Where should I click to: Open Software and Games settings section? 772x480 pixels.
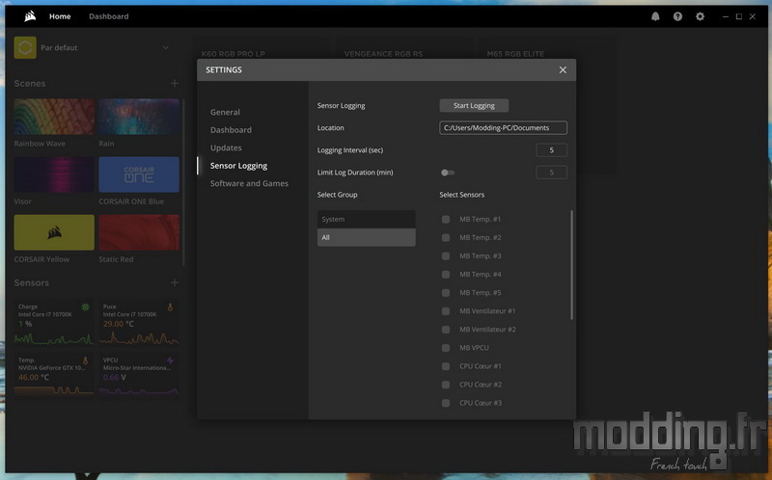pyautogui.click(x=249, y=183)
